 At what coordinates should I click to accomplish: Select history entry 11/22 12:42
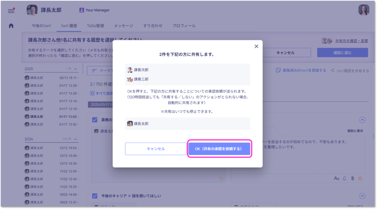click(52, 179)
